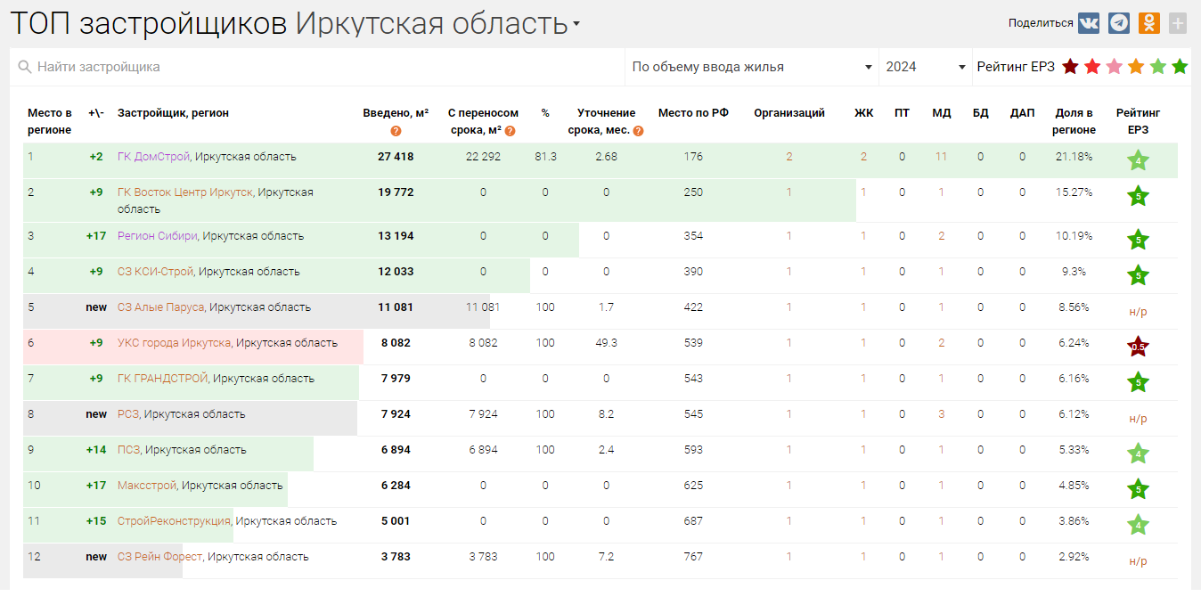This screenshot has height=613, width=1201.
Task: Filter by dark red rating star
Action: pyautogui.click(x=1070, y=67)
